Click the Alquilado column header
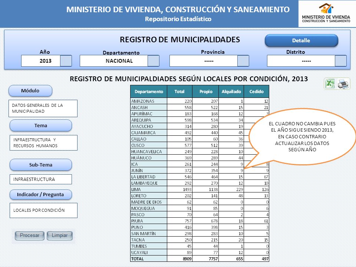The height and width of the screenshot is (267, 356). 231,92
